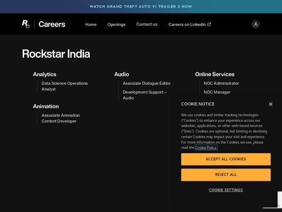Viewport: 282px width, 212px height.
Task: Click the Rockstar Games logo
Action: tap(26, 24)
